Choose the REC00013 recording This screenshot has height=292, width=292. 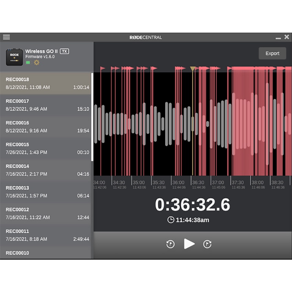pyautogui.click(x=46, y=192)
